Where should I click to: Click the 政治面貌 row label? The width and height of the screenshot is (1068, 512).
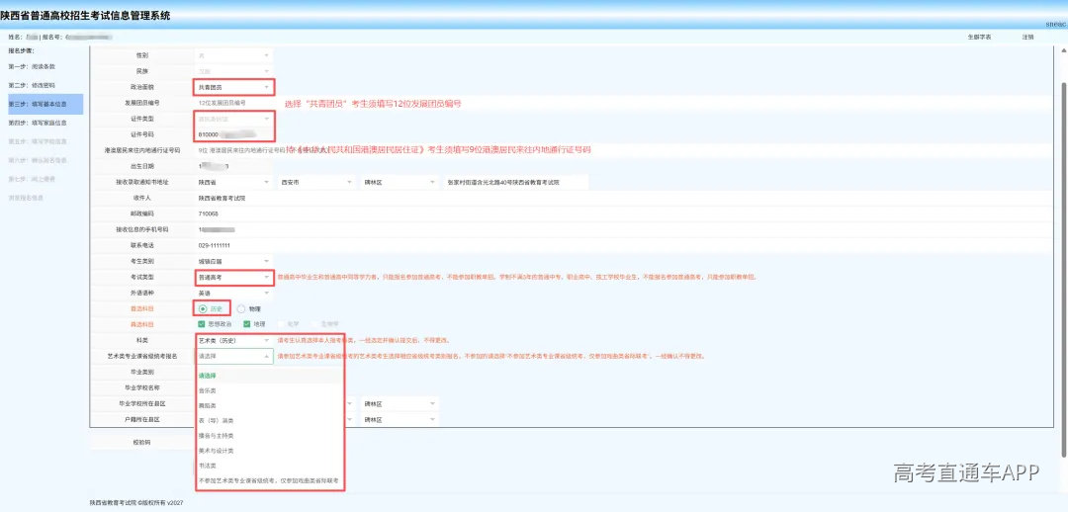(142, 87)
